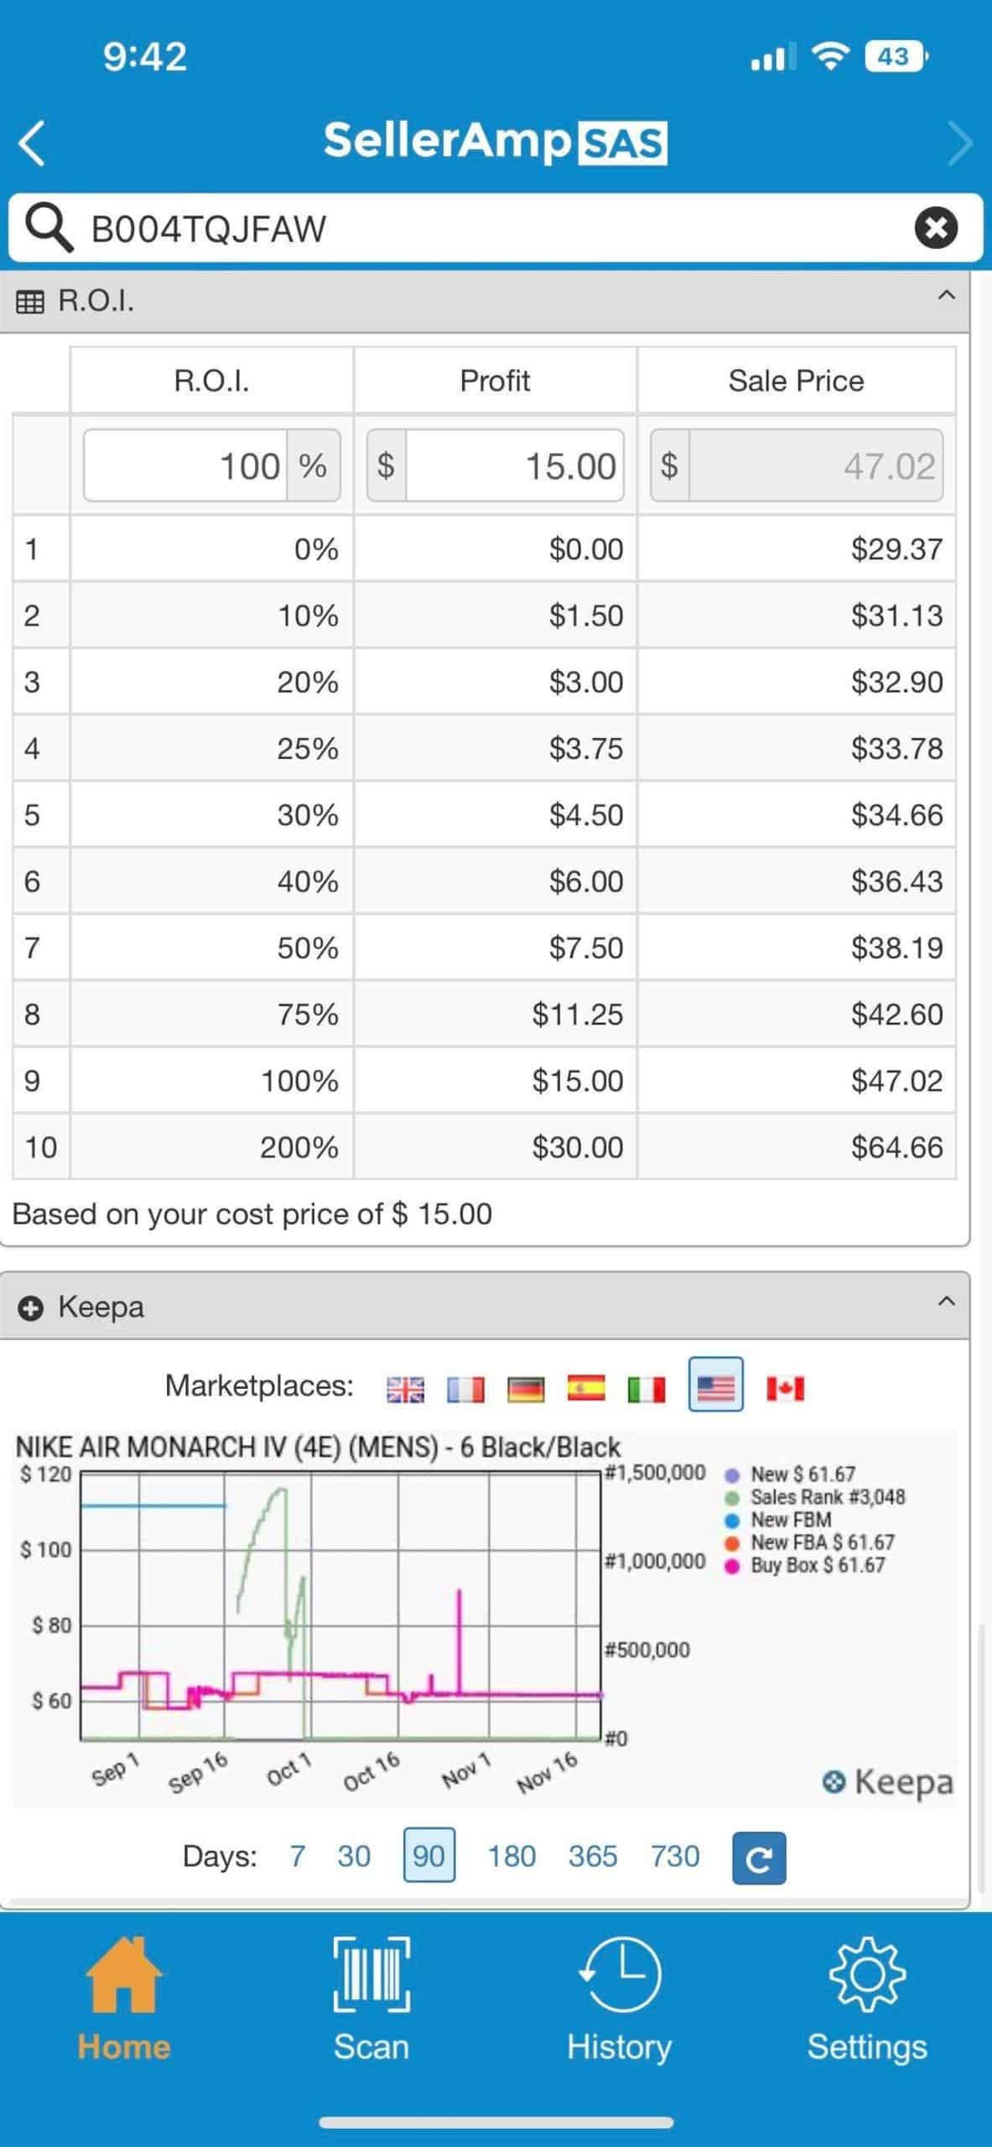
Task: Tap the search magnifier icon
Action: tap(48, 228)
